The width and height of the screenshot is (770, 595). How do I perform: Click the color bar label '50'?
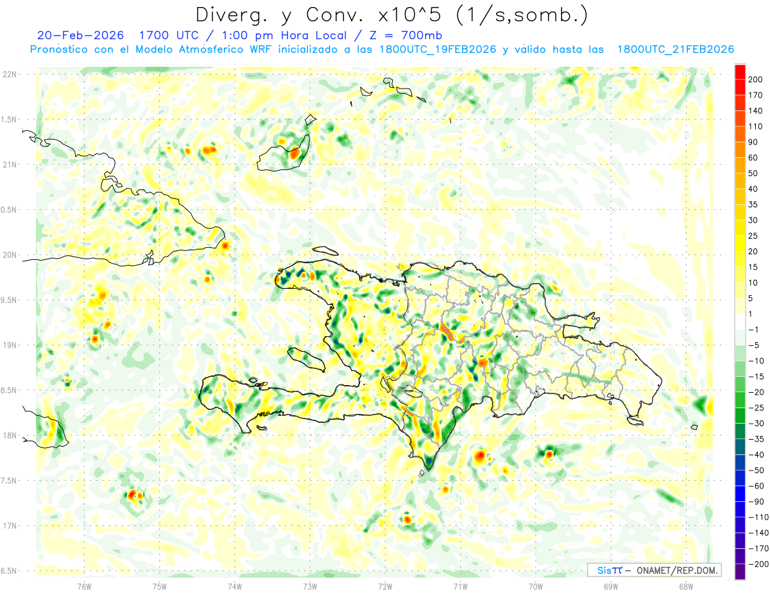[753, 173]
